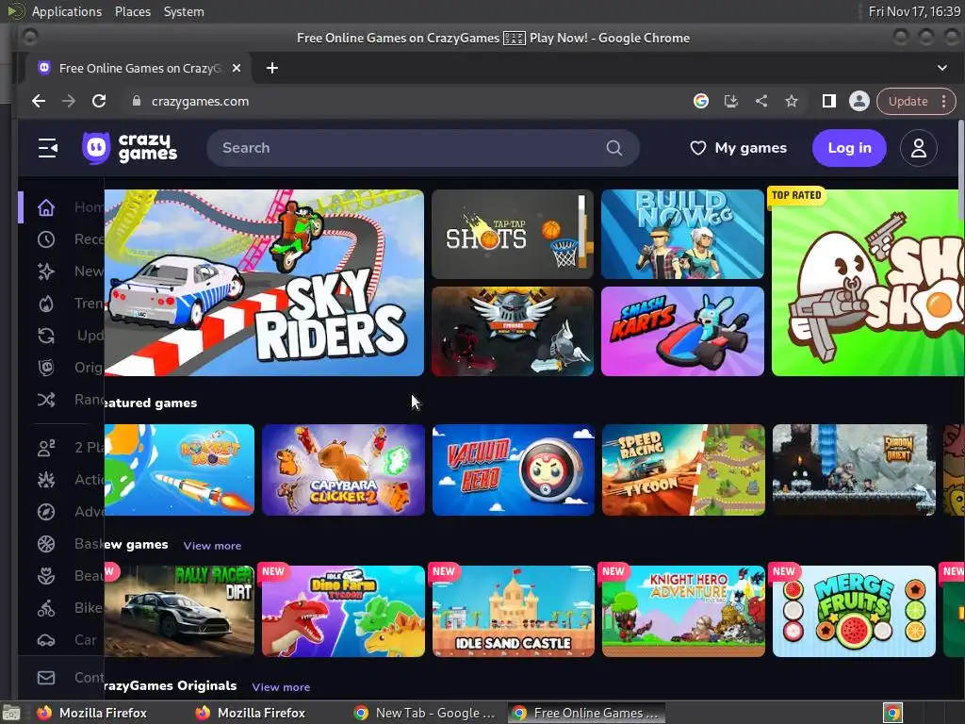Open the New games sparkle icon
965x724 pixels.
tap(46, 271)
